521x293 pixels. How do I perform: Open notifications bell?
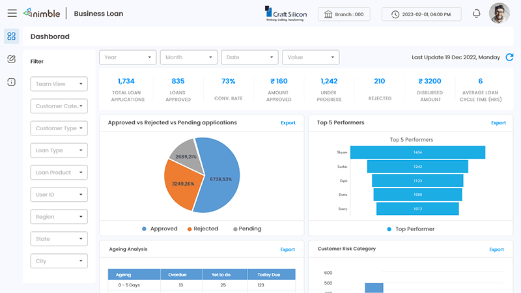(x=477, y=14)
